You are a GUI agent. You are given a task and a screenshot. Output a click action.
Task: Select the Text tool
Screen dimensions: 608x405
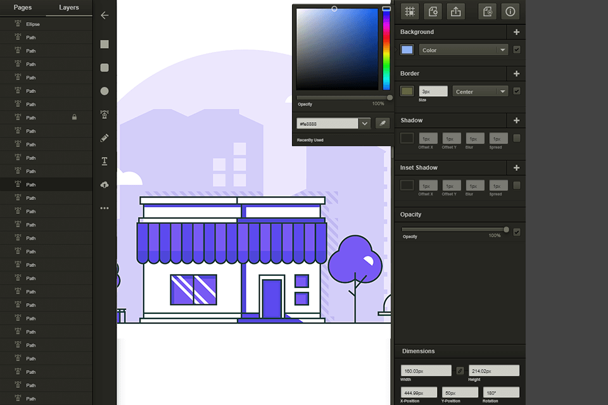(104, 161)
